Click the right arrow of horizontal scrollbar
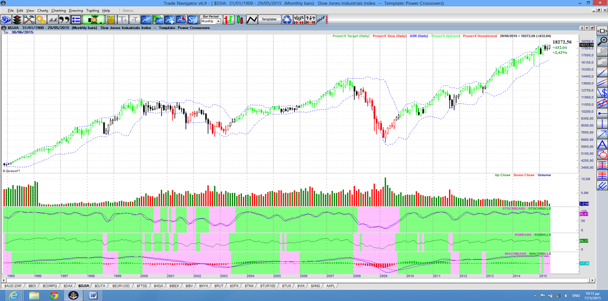 tap(592, 280)
